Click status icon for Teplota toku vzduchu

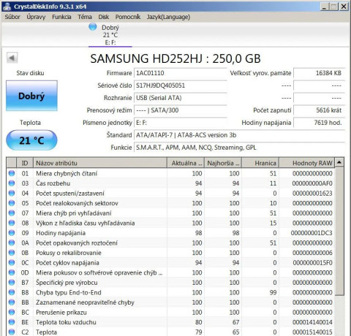click(12, 322)
